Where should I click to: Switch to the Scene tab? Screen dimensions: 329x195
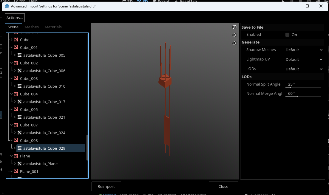(x=13, y=27)
